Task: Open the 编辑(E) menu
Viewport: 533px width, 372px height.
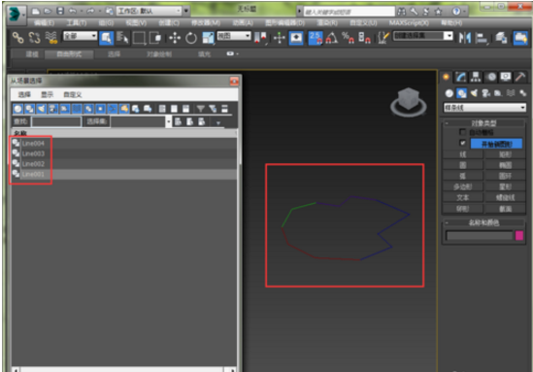Action: (x=45, y=23)
